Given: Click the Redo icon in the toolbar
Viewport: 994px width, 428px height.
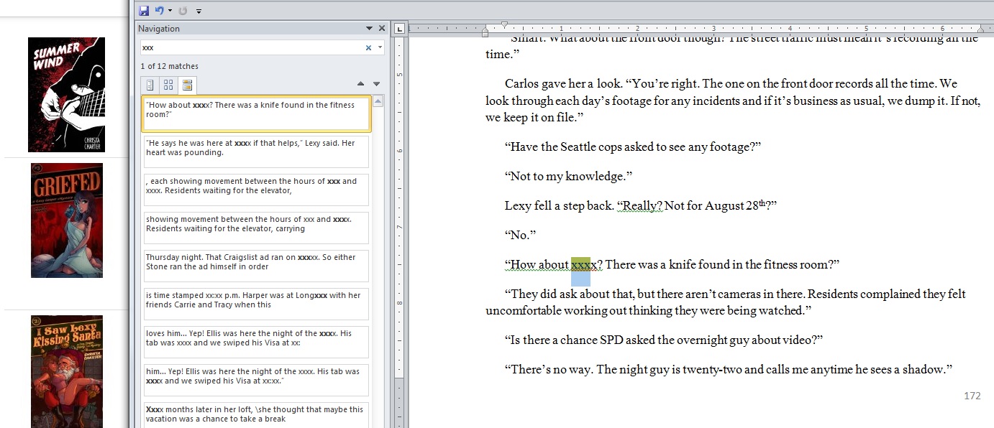Looking at the screenshot, I should (x=183, y=11).
